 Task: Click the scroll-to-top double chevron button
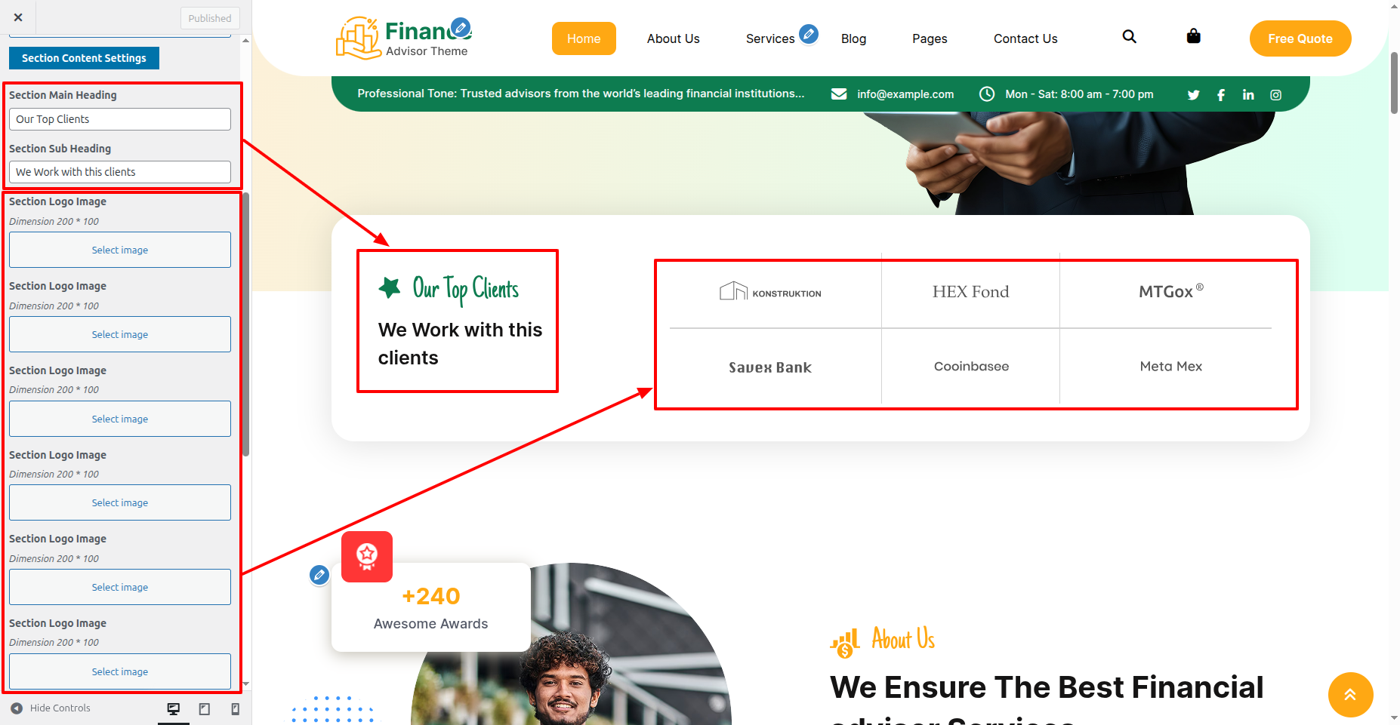pos(1350,695)
